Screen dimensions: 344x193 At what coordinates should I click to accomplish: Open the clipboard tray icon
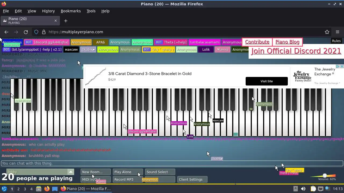313,189
